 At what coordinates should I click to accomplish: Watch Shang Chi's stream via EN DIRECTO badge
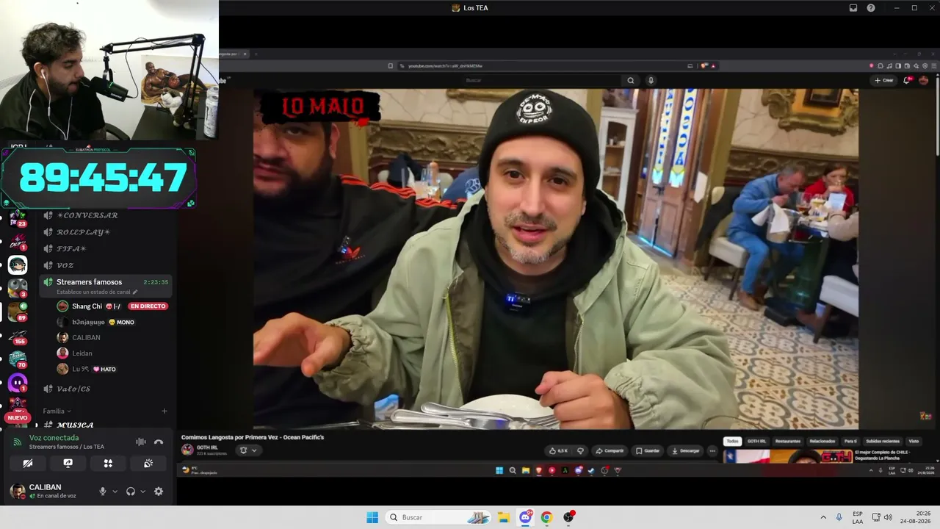148,306
